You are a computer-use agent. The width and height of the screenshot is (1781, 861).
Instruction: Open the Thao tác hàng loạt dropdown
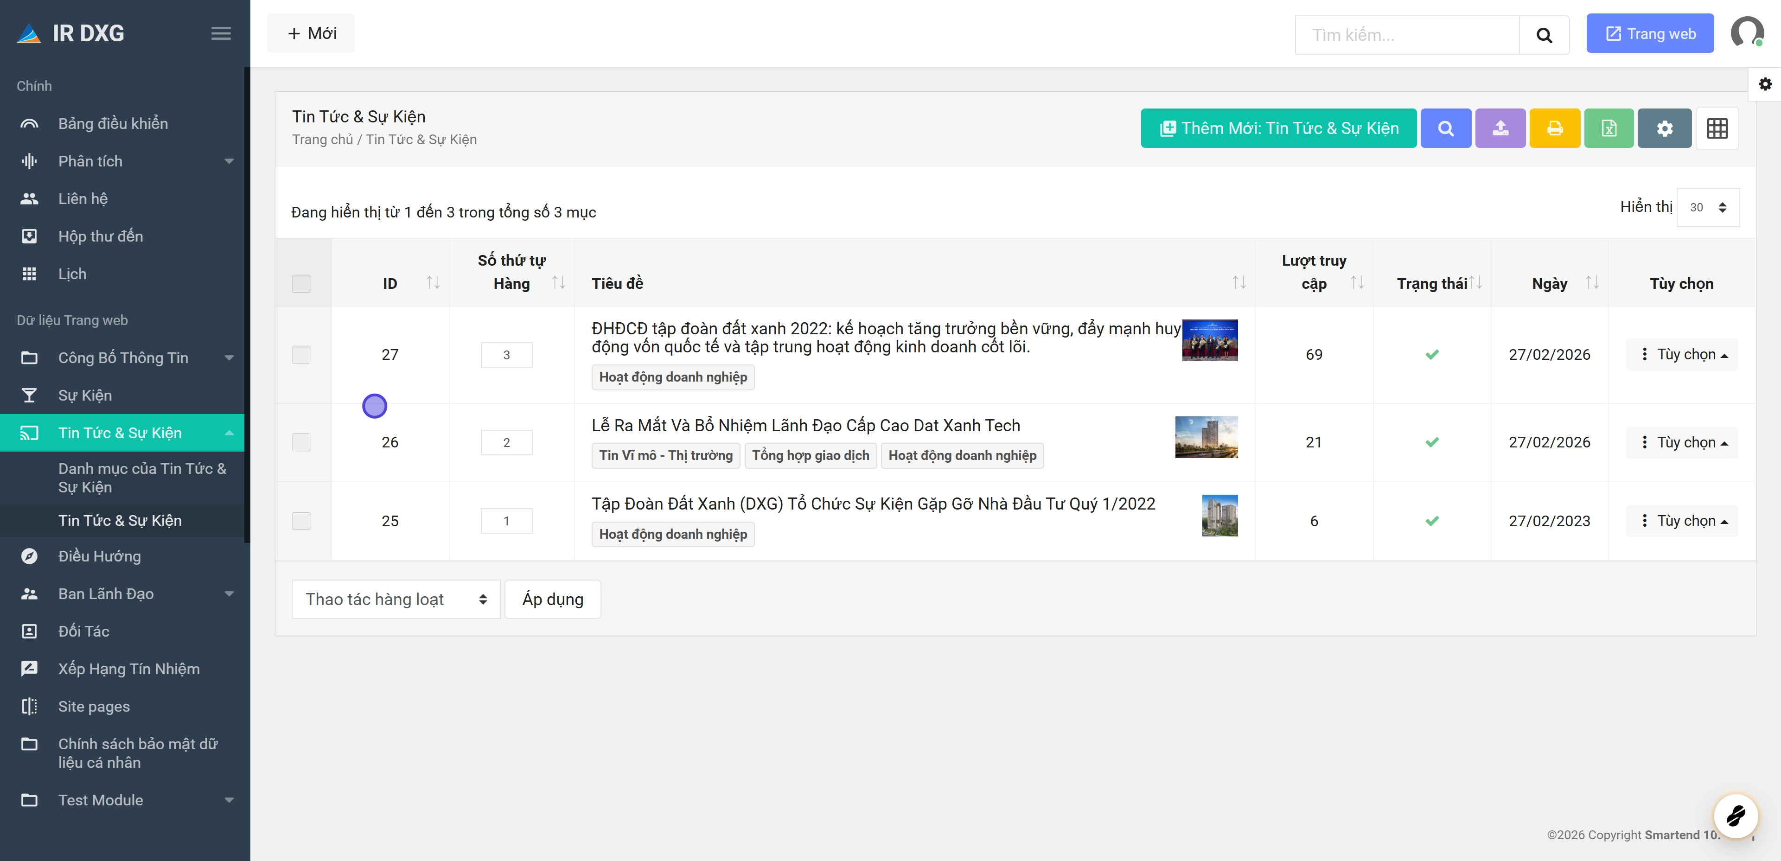(x=396, y=600)
